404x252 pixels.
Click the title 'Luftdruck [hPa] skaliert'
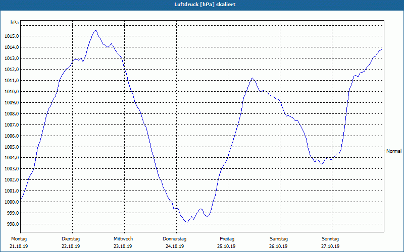tap(205, 5)
